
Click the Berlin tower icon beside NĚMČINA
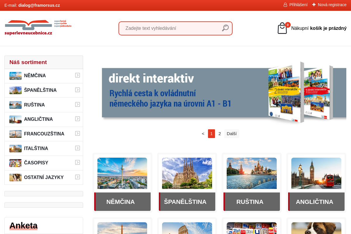coord(15,75)
